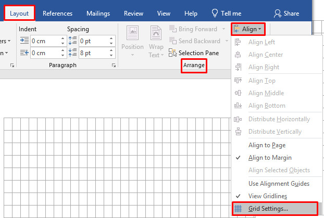
Task: Open the Align dropdown button
Action: [248, 29]
